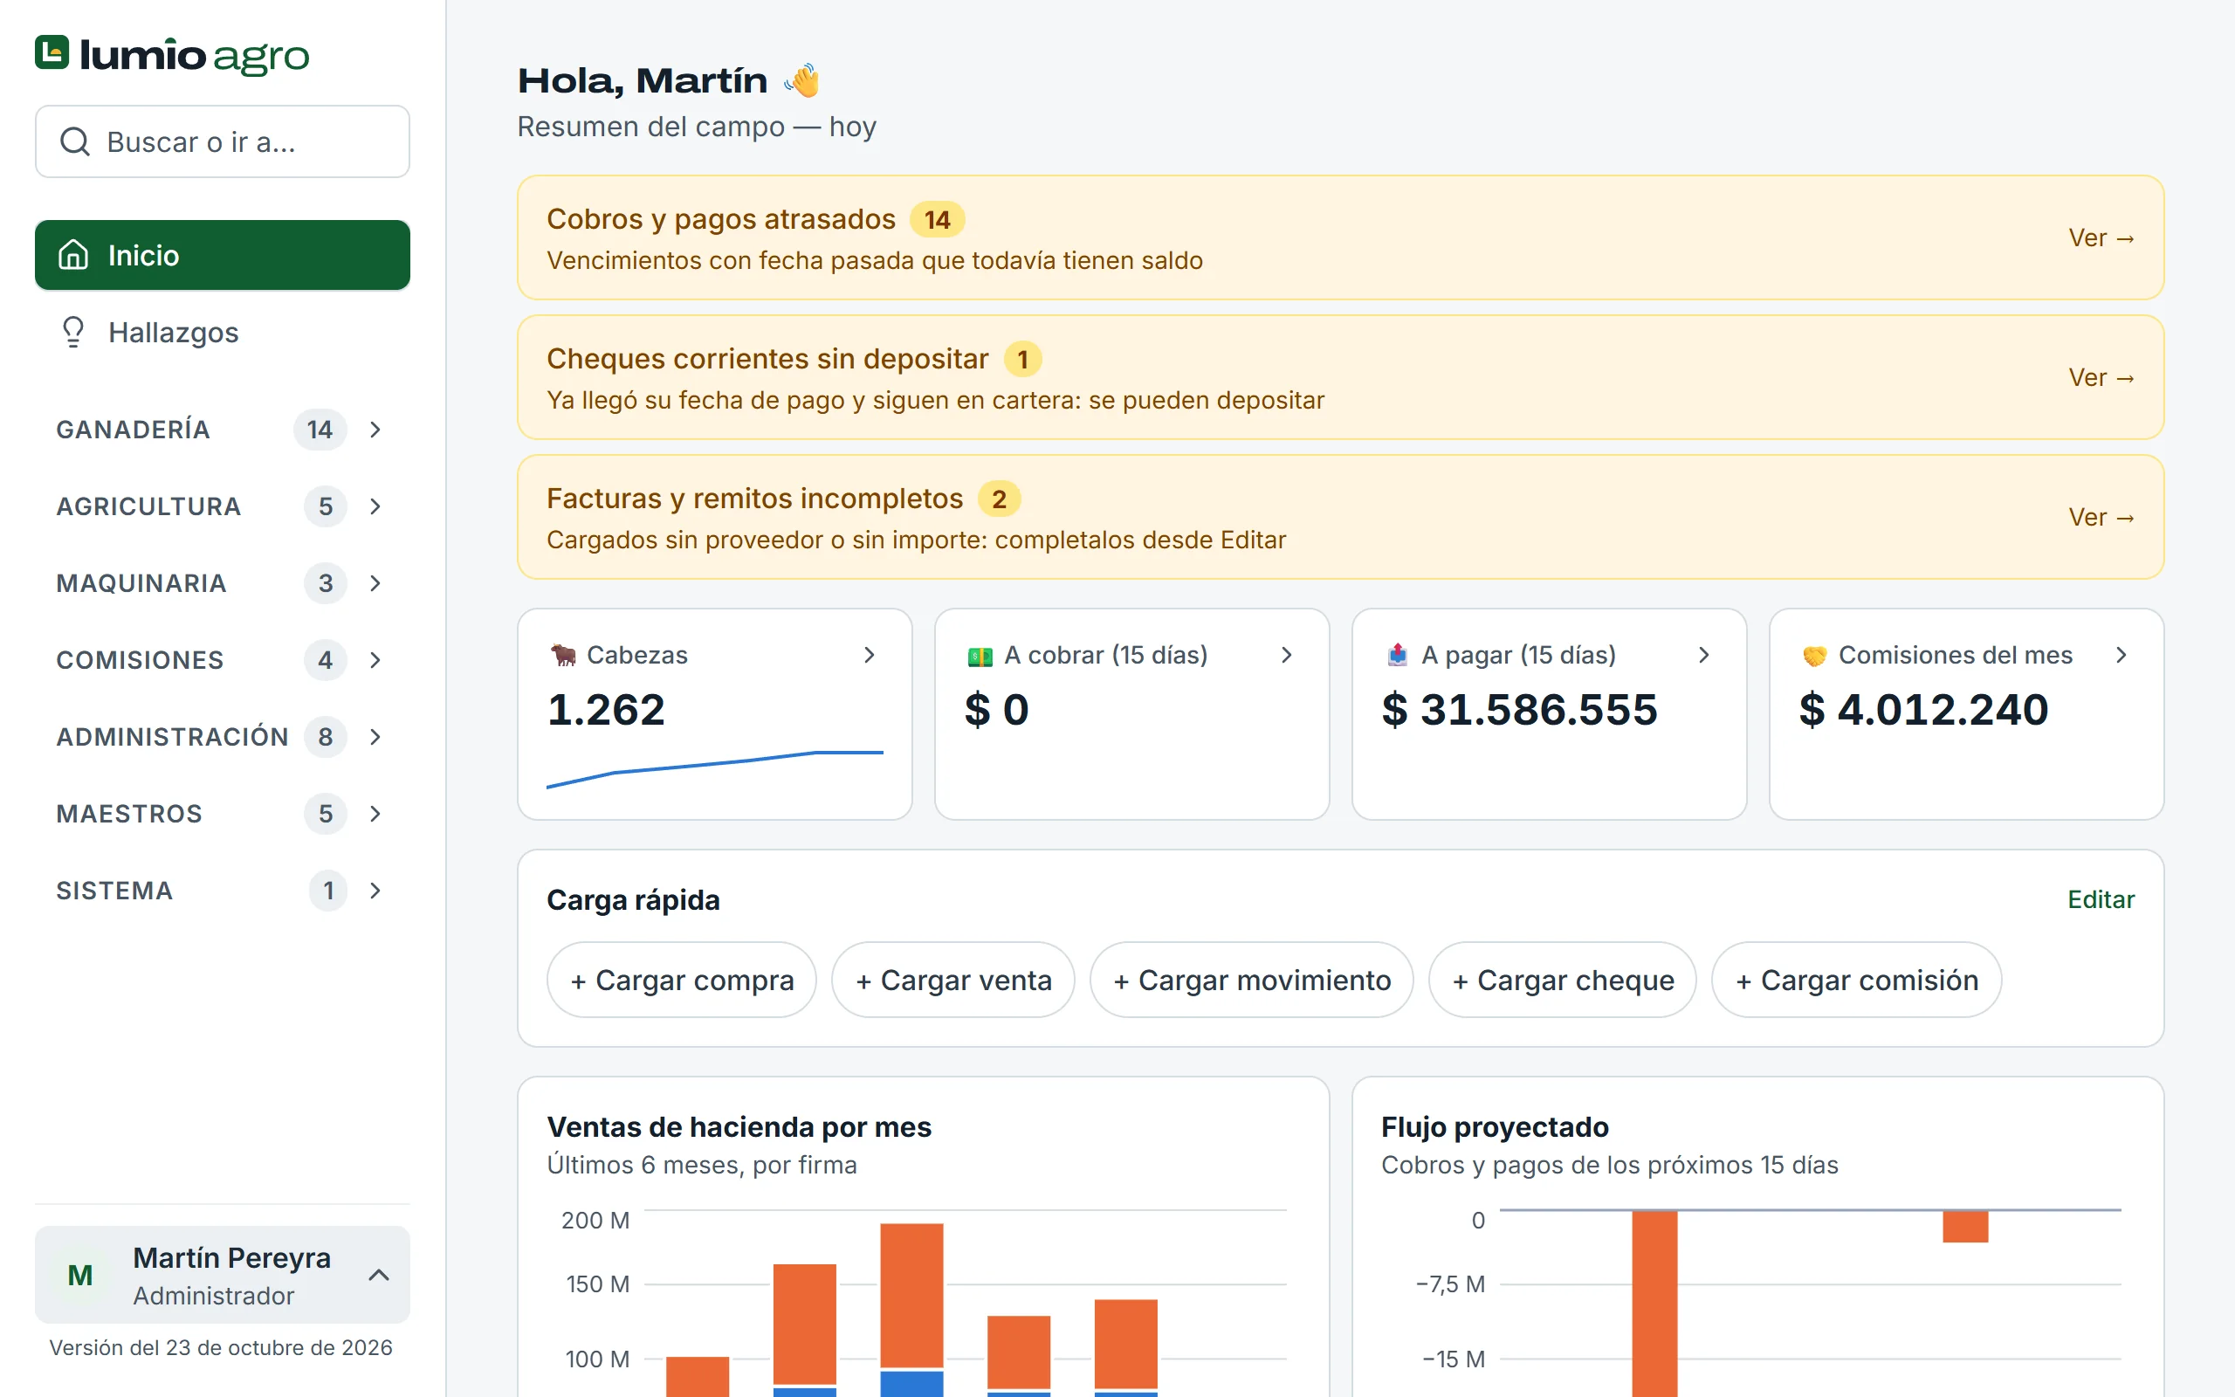2235x1397 pixels.
Task: View Cheques corrientes sin depositar alert
Action: [2101, 378]
